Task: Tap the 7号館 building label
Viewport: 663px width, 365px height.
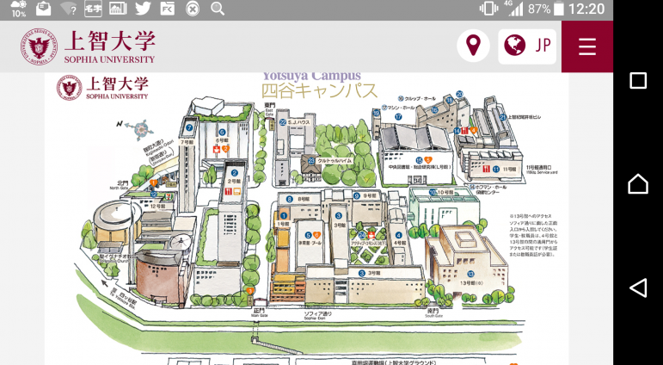Action: coord(186,142)
